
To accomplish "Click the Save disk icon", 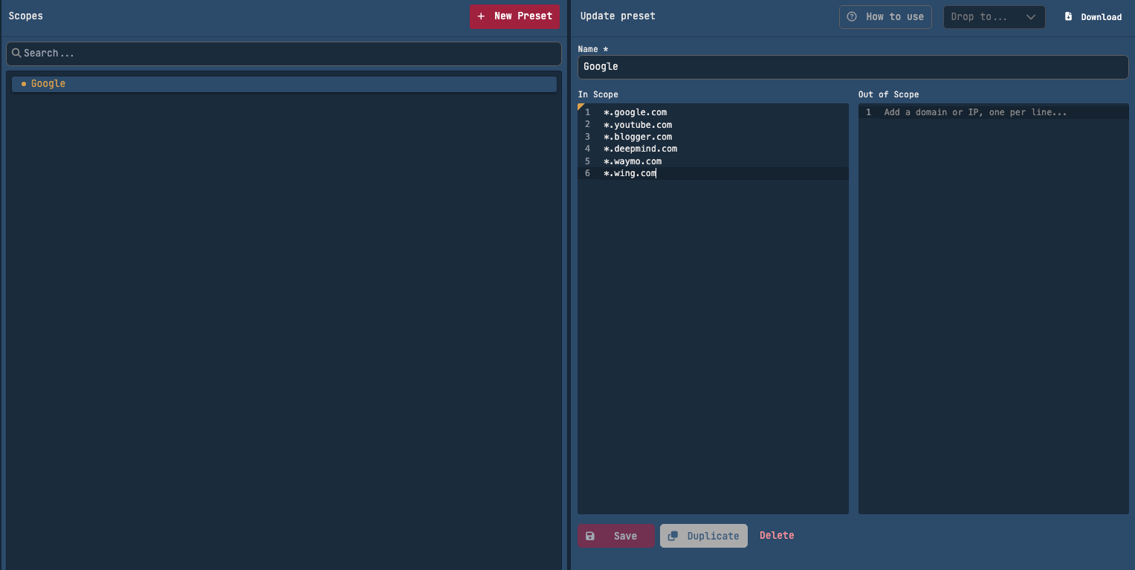I will [590, 536].
